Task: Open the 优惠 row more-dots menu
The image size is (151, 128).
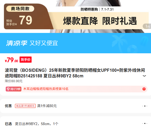Action: [145, 106]
